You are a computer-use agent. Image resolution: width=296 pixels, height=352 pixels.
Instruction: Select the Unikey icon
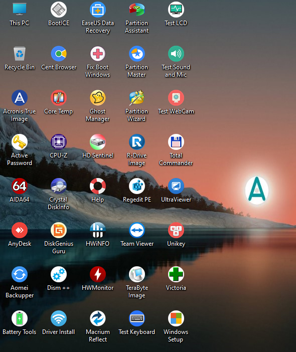176,230
